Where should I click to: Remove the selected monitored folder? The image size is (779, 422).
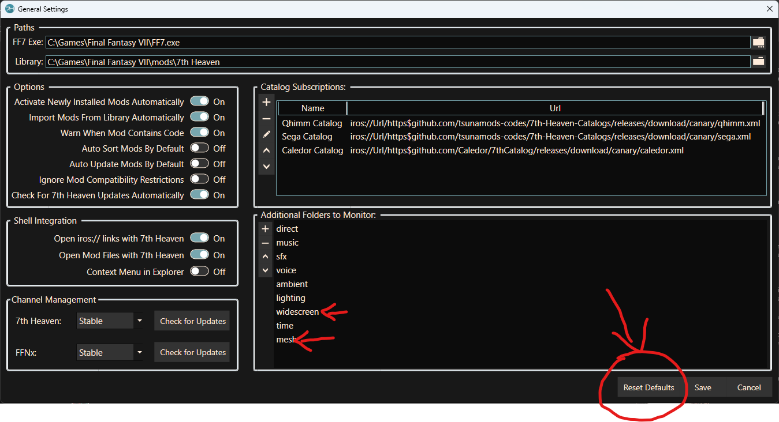(x=266, y=243)
